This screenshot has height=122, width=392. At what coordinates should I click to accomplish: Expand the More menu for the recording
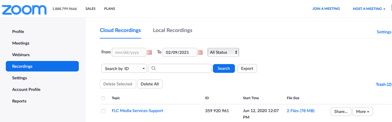(362, 112)
